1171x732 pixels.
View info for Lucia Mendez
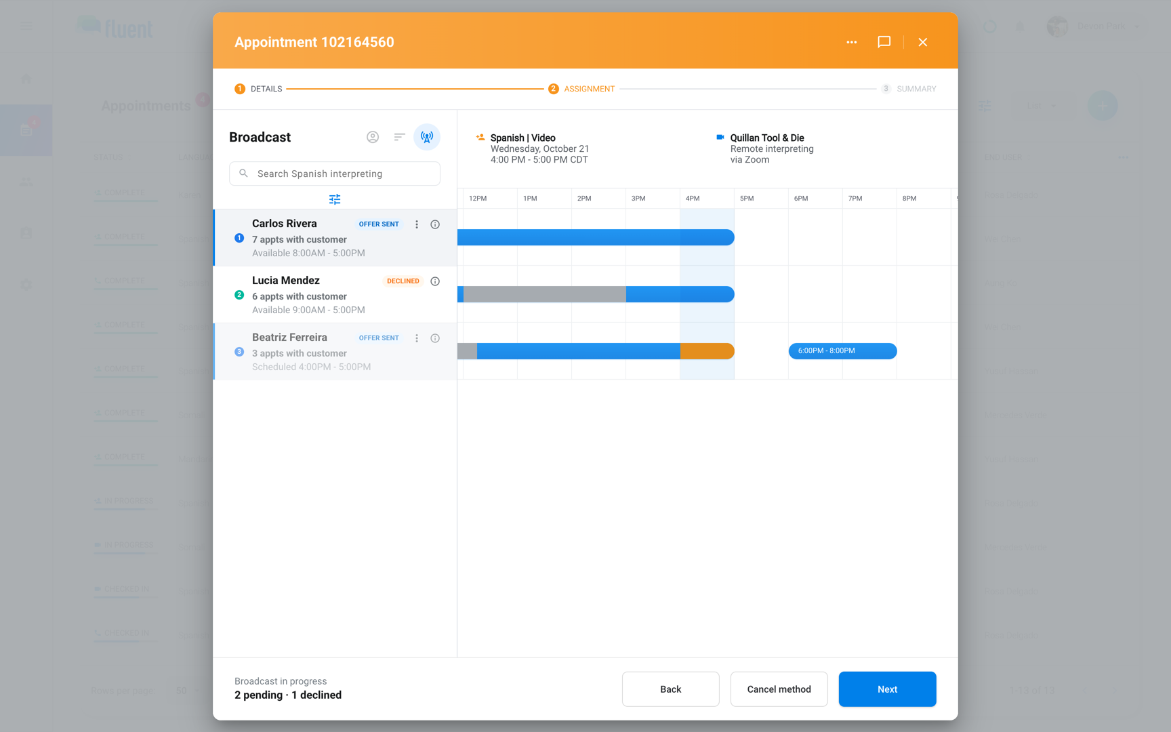(435, 281)
